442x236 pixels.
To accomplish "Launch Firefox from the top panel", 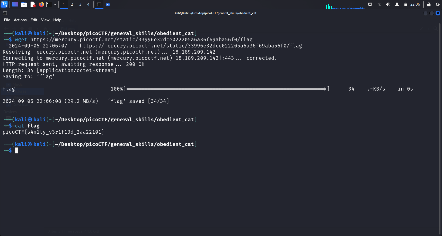I will click(41, 4).
